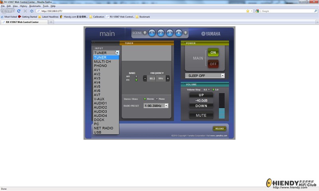Select Scene 2 button
This screenshot has width=319, height=191.
pyautogui.click(x=161, y=33)
